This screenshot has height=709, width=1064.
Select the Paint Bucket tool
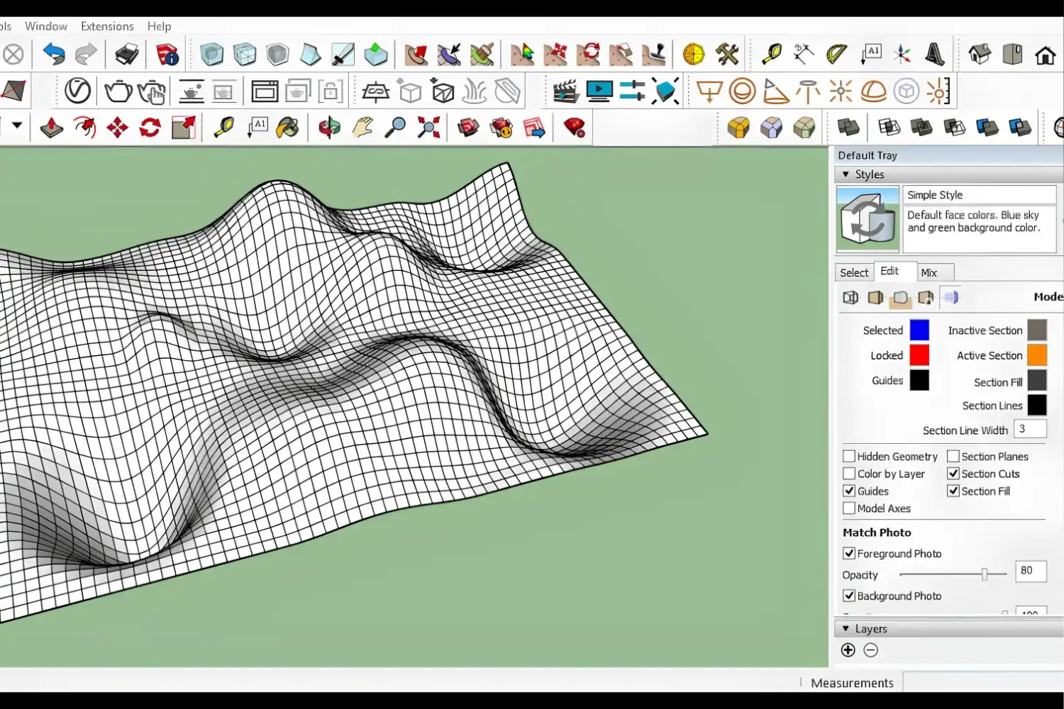coord(287,128)
